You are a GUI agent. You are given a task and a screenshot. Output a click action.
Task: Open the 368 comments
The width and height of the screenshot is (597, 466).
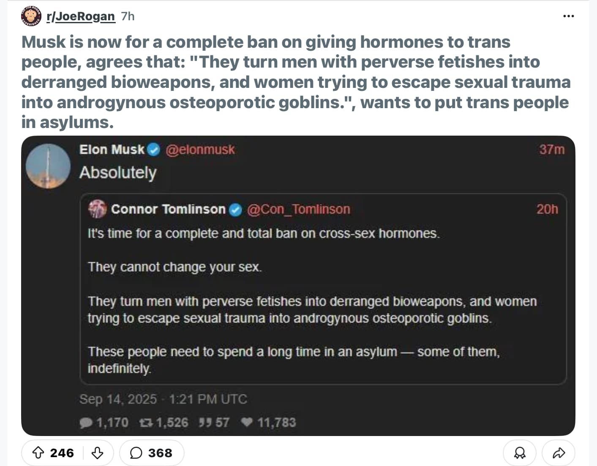151,453
